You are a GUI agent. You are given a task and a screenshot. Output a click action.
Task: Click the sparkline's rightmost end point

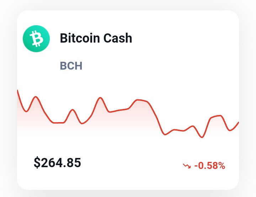point(238,123)
